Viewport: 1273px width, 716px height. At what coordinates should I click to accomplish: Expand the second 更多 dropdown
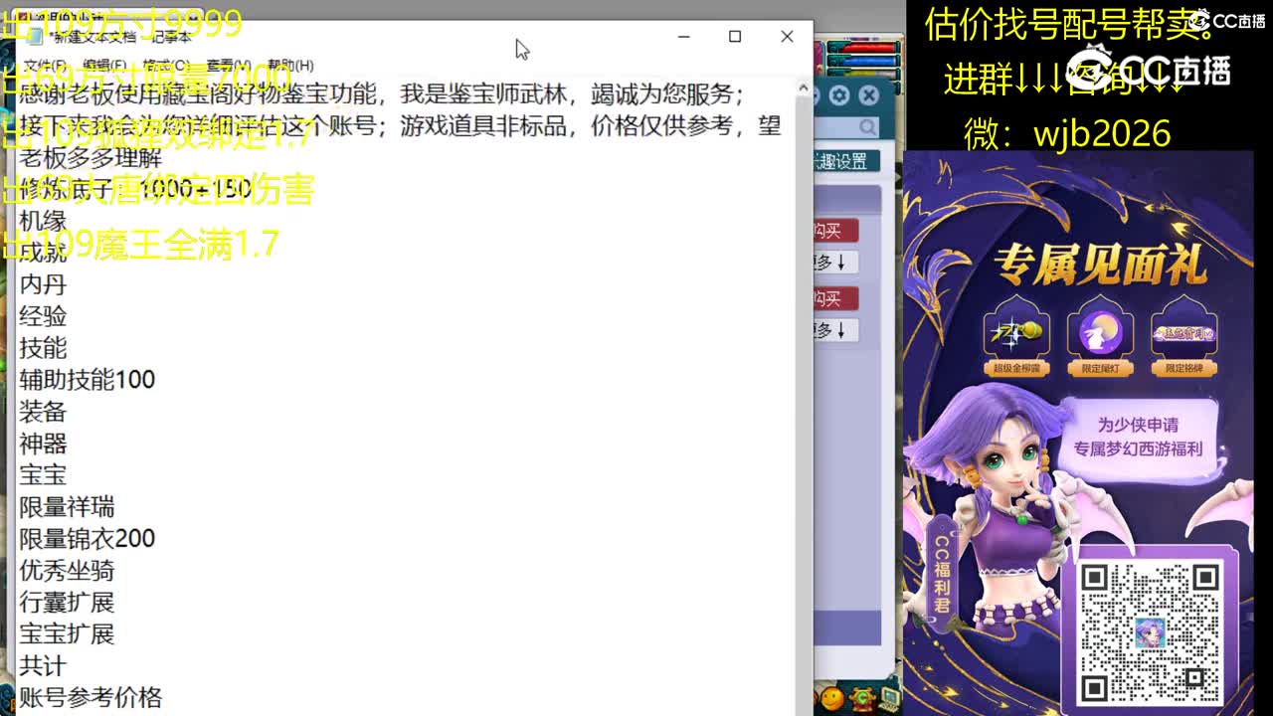[x=835, y=331]
